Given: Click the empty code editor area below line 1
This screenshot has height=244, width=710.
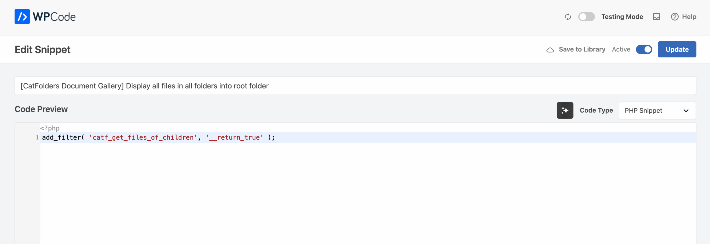Looking at the screenshot, I should coord(368,194).
